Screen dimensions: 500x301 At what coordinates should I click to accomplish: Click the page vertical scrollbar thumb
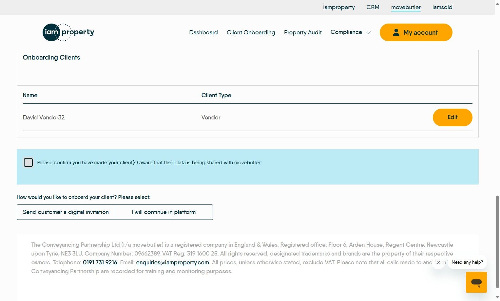coord(497,242)
